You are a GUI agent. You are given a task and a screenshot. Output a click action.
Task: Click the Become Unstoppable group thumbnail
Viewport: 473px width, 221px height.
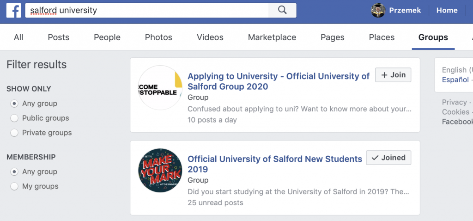click(x=160, y=87)
